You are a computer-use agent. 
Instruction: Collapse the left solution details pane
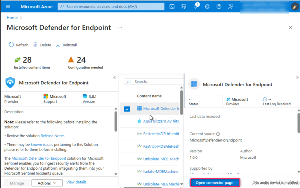(114, 77)
